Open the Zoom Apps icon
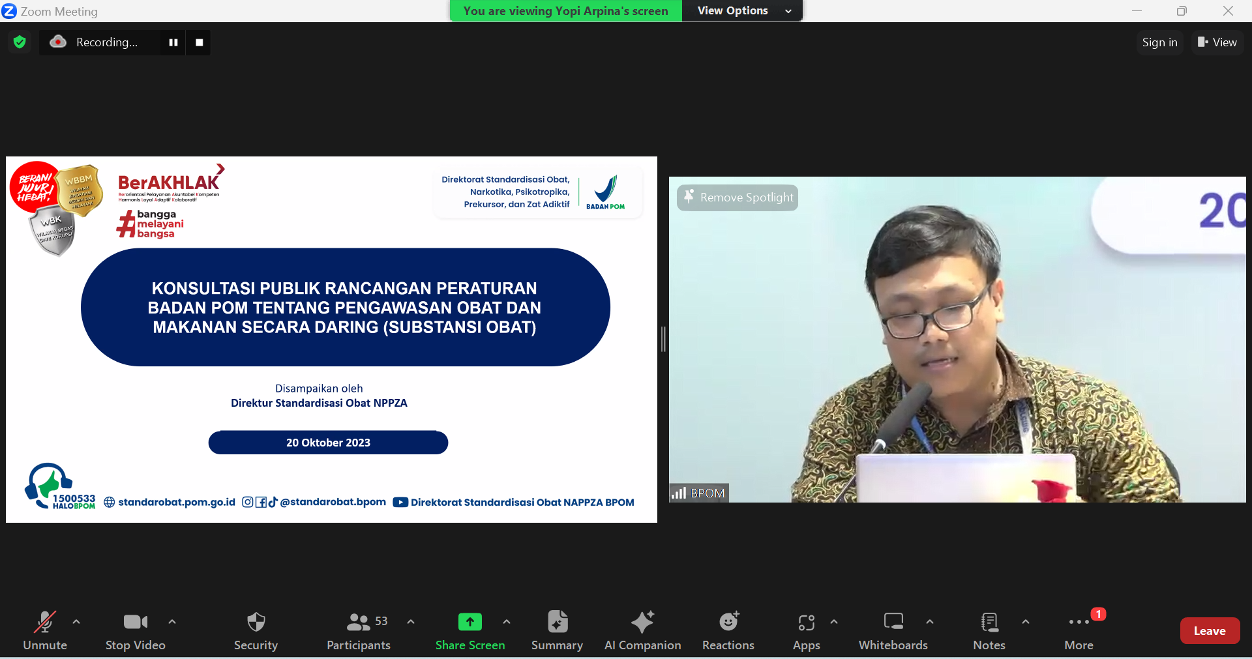Image resolution: width=1252 pixels, height=659 pixels. point(806,622)
